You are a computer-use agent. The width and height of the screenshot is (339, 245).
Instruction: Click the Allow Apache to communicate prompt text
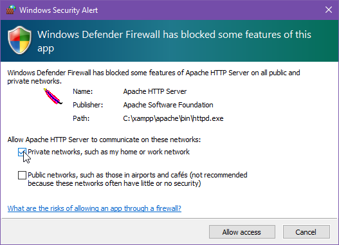(x=104, y=140)
